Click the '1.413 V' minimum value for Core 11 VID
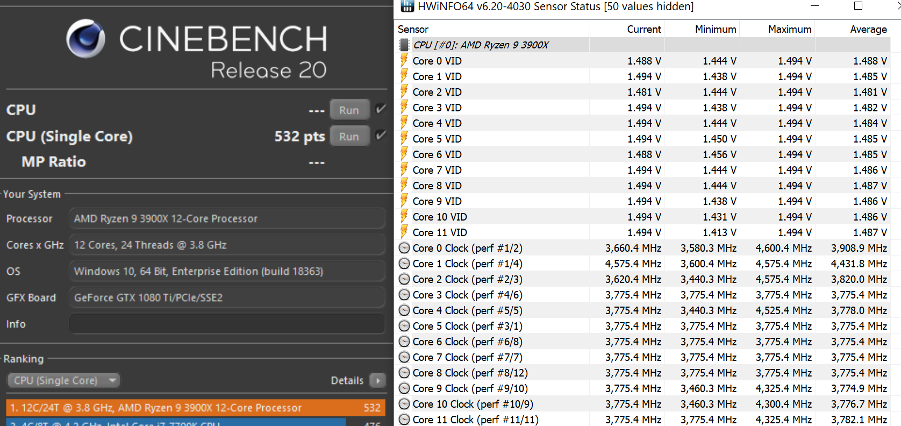Image resolution: width=901 pixels, height=426 pixels. [x=720, y=232]
